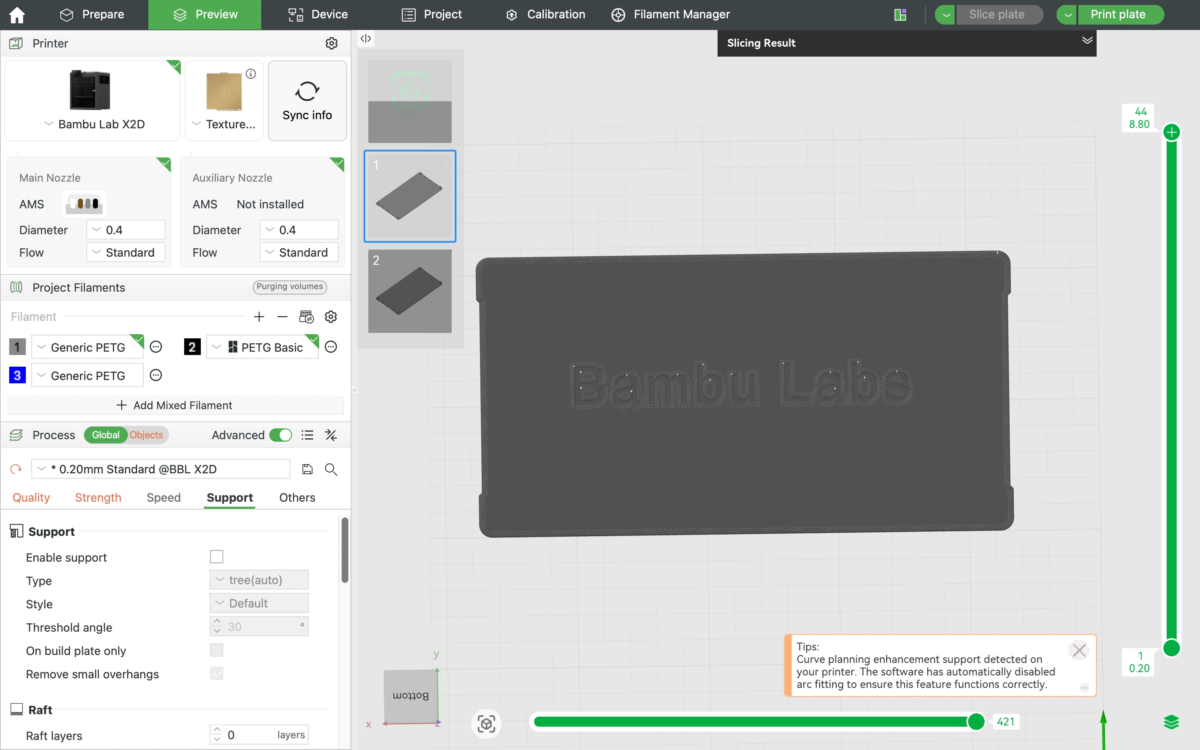Image resolution: width=1200 pixels, height=750 pixels.
Task: Open the process settings list icon
Action: tap(307, 435)
